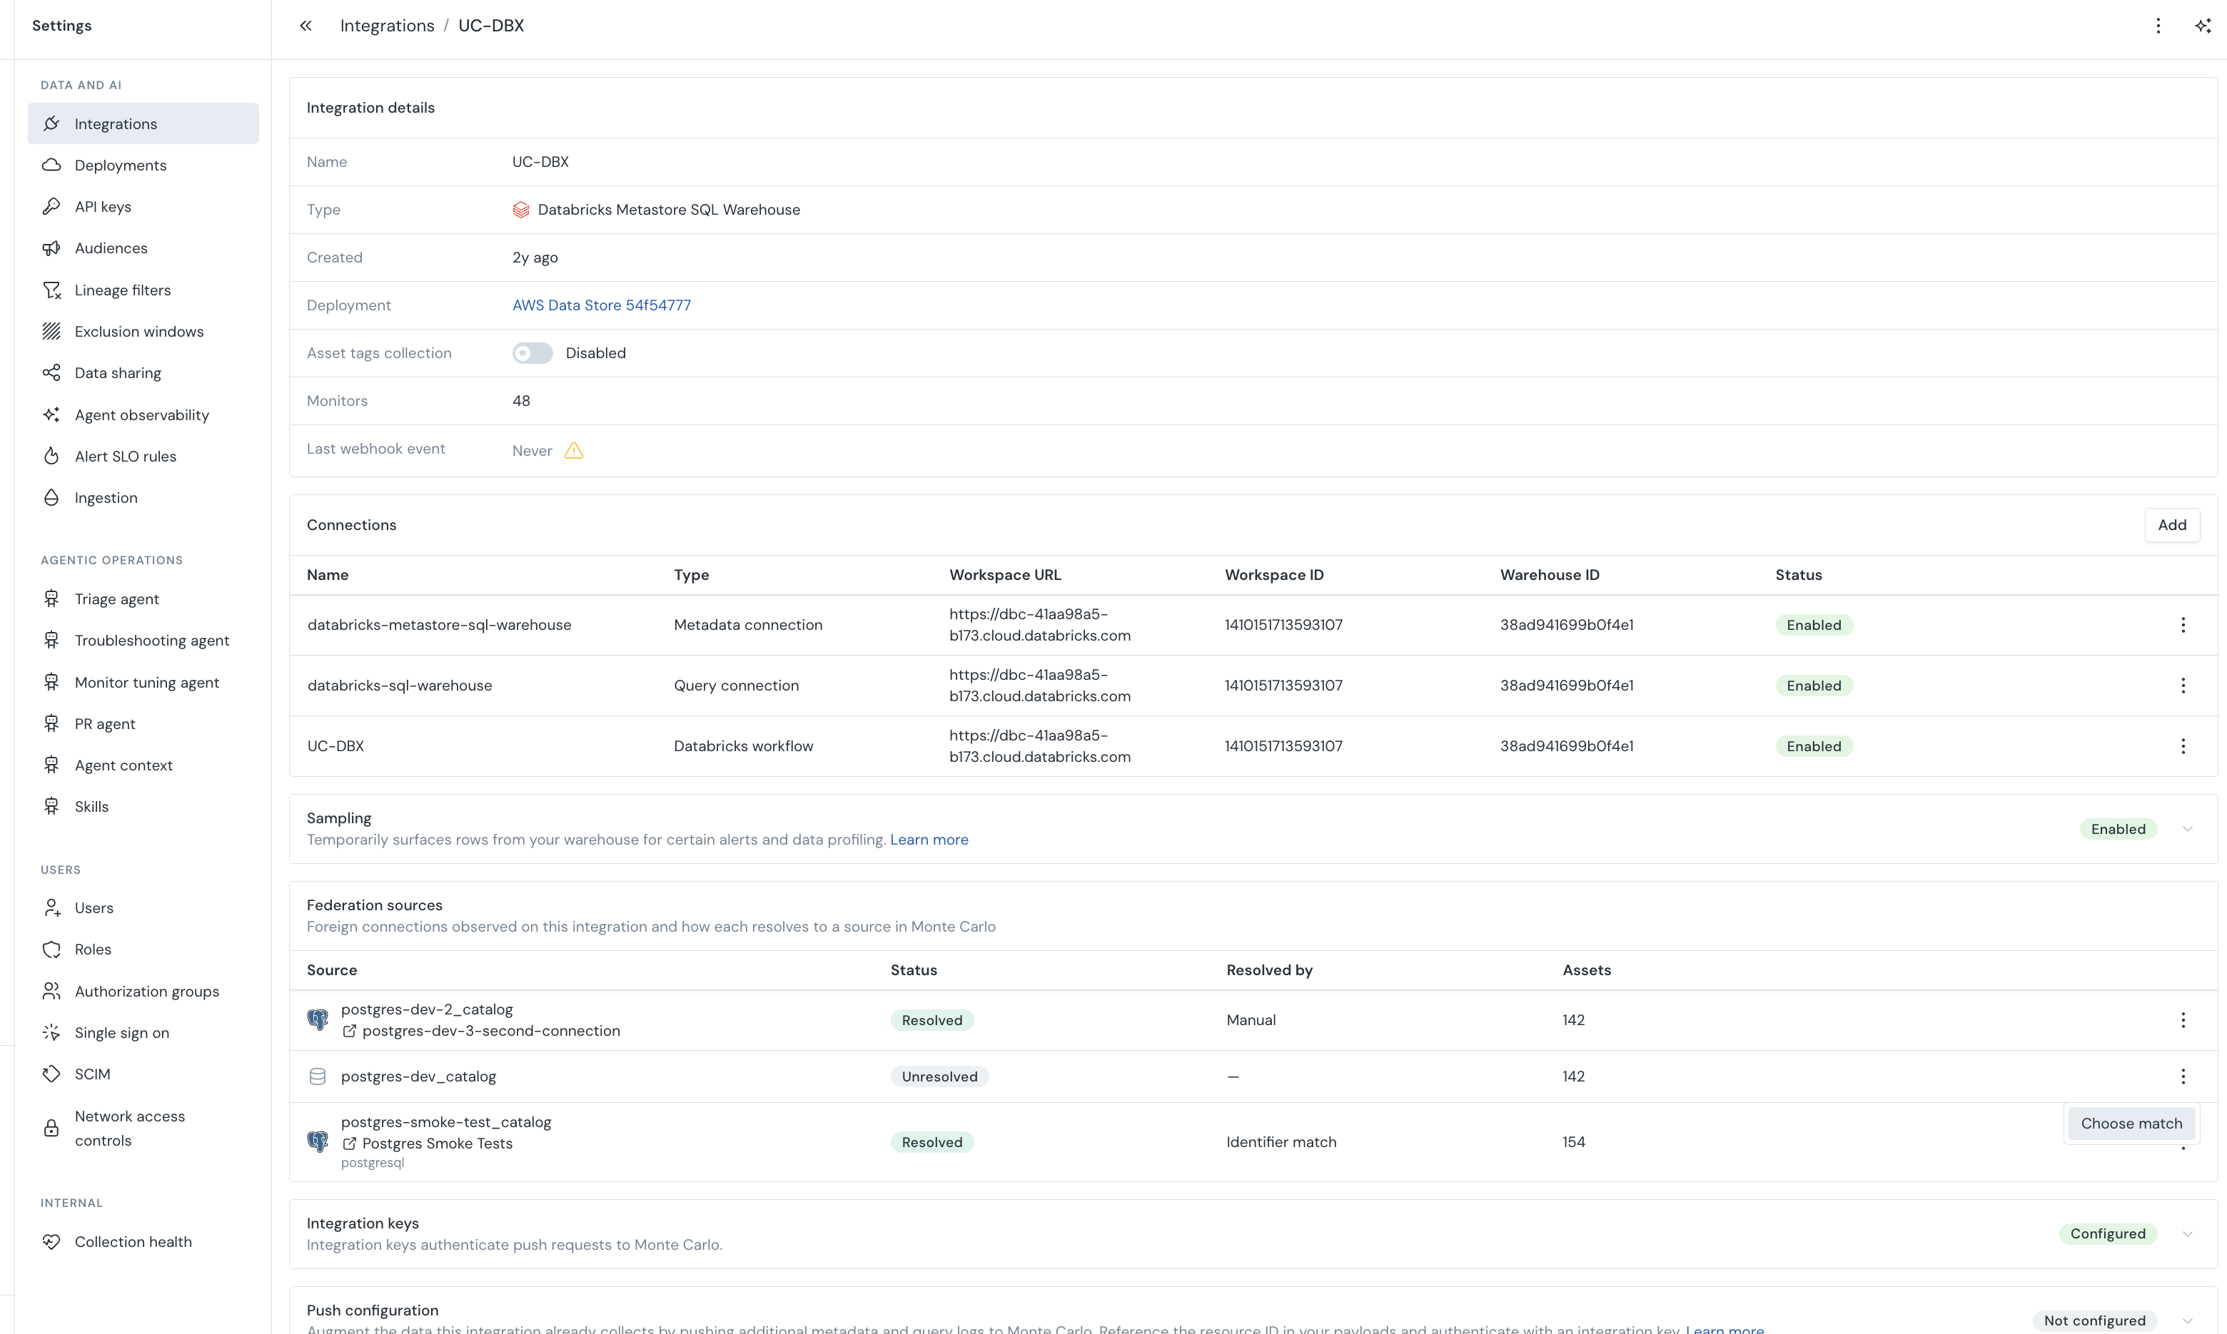Open Roles settings page

click(143, 949)
